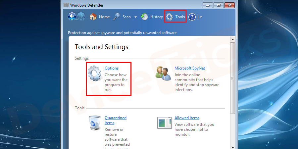Click the Microsoft SpyNet people icon
The image size is (298, 149).
pos(163,73)
